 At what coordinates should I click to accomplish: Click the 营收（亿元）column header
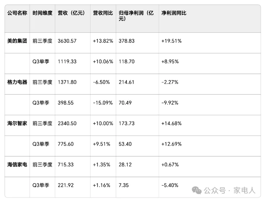point(71,13)
